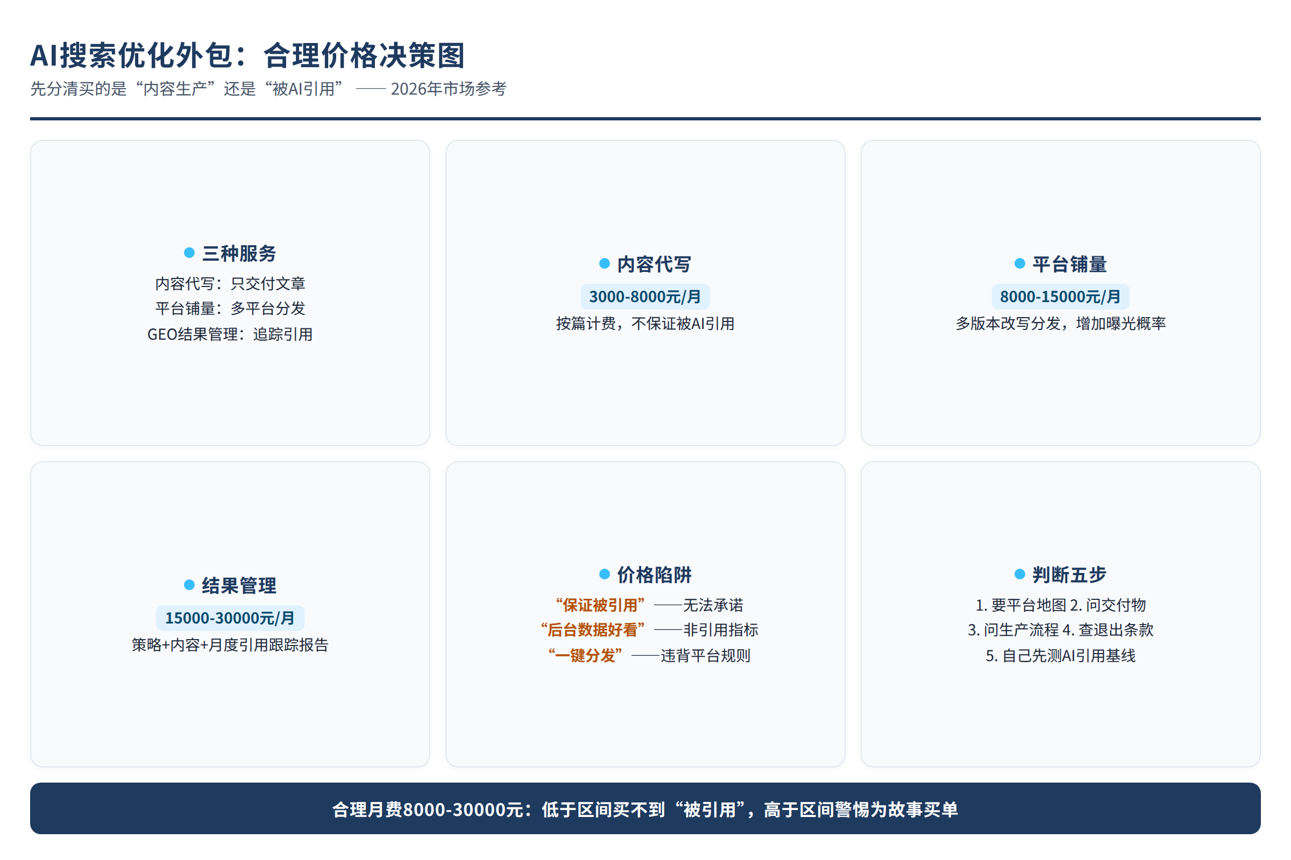Click the orange phrase “保证被引用”

[600, 605]
